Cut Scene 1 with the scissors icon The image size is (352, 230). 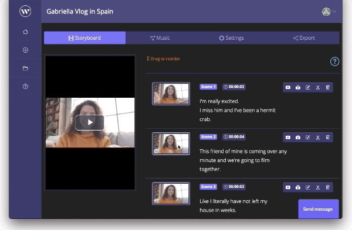(317, 87)
